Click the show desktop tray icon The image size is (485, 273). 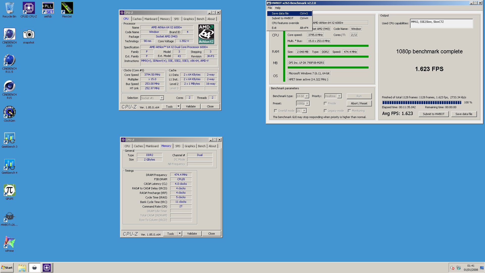(482, 268)
